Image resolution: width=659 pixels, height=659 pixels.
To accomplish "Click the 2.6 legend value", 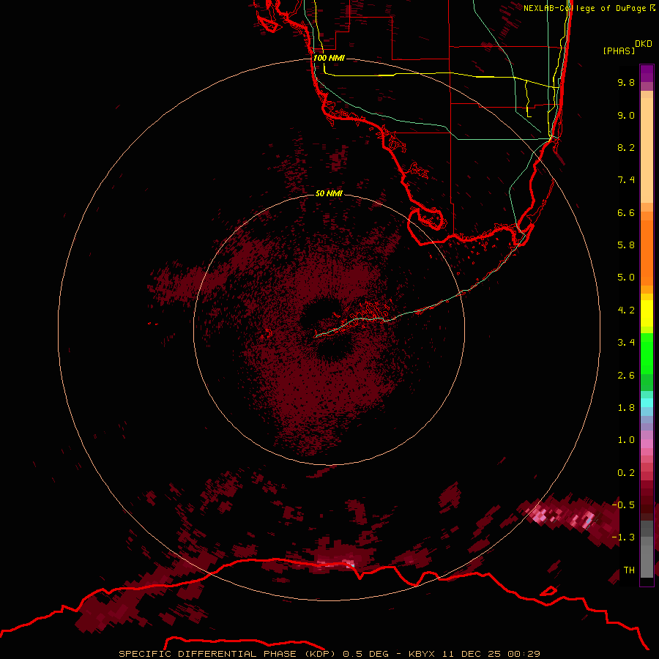I will coord(626,376).
